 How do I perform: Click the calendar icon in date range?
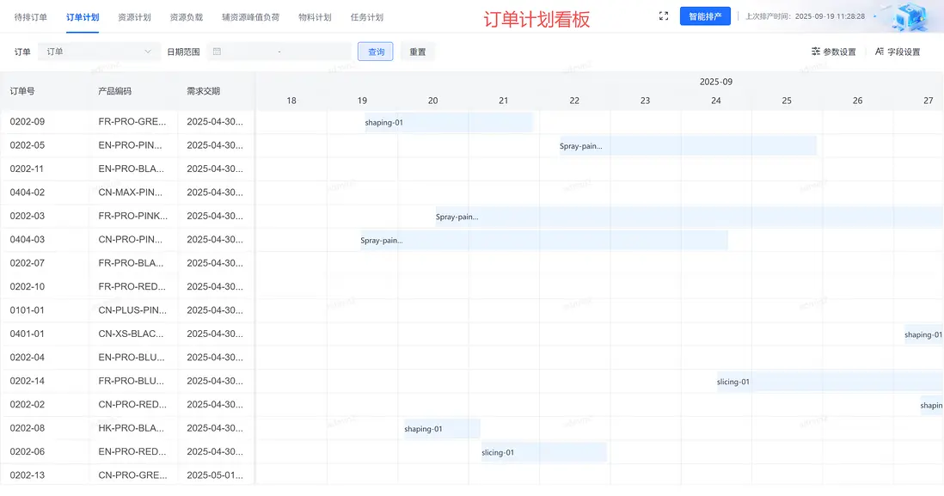218,52
